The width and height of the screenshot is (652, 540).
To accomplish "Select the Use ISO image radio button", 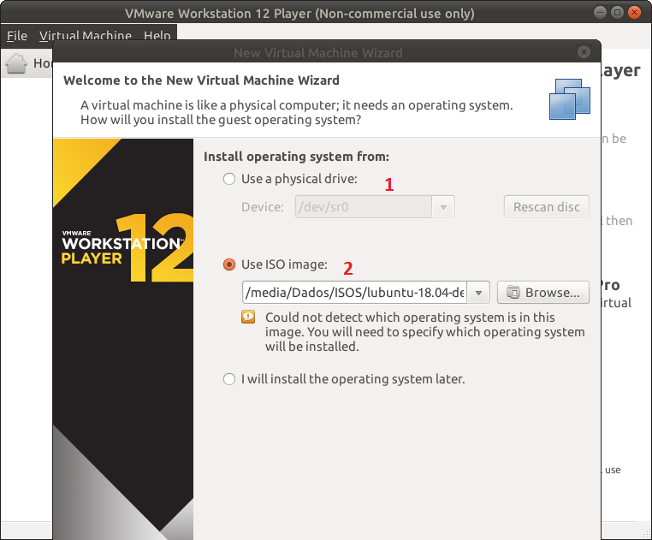I will pyautogui.click(x=229, y=264).
